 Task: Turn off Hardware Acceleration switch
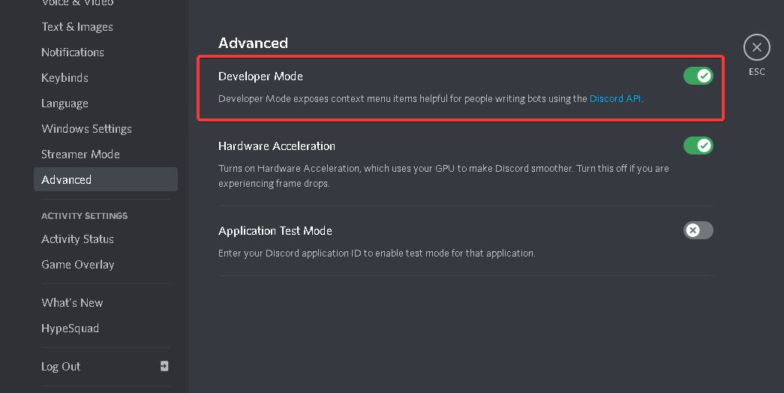(x=698, y=145)
